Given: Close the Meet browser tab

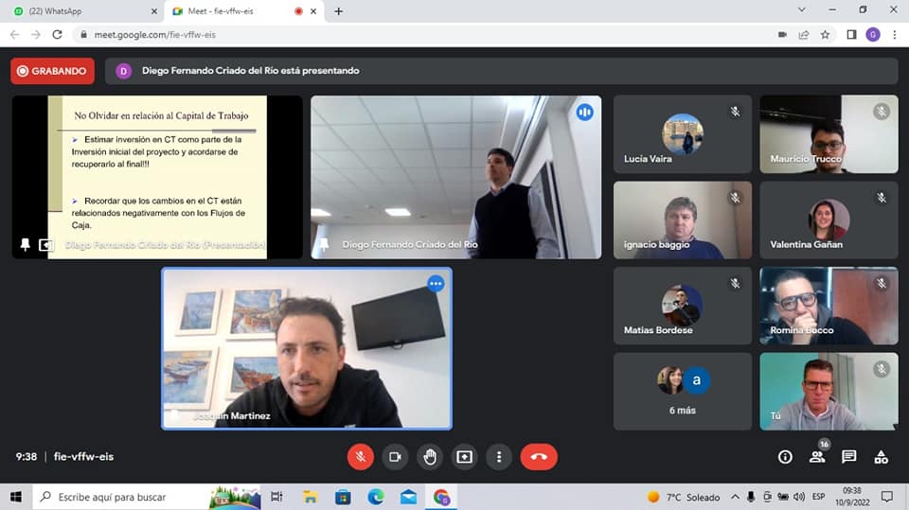Looking at the screenshot, I should (x=313, y=11).
